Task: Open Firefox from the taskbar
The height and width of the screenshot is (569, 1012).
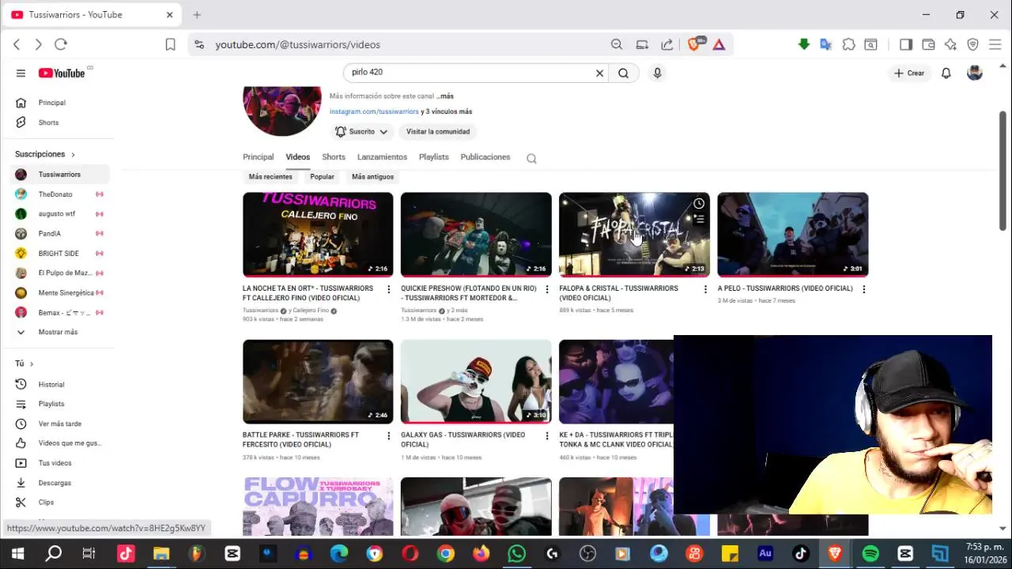Action: (x=481, y=553)
